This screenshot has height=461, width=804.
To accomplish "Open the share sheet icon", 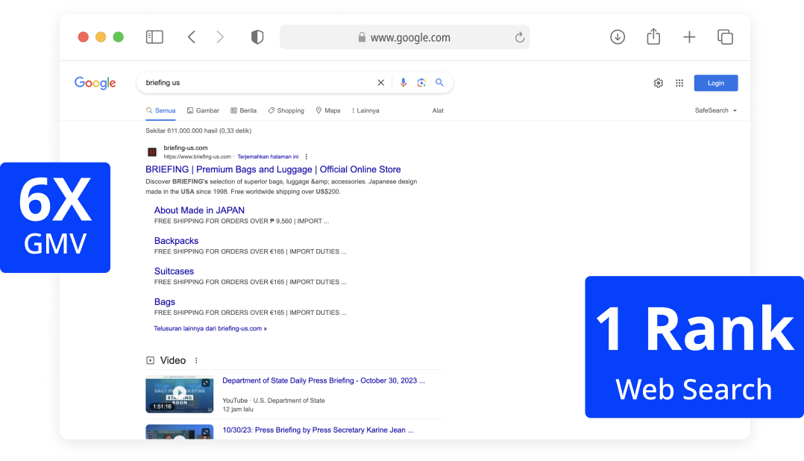I will coord(653,37).
